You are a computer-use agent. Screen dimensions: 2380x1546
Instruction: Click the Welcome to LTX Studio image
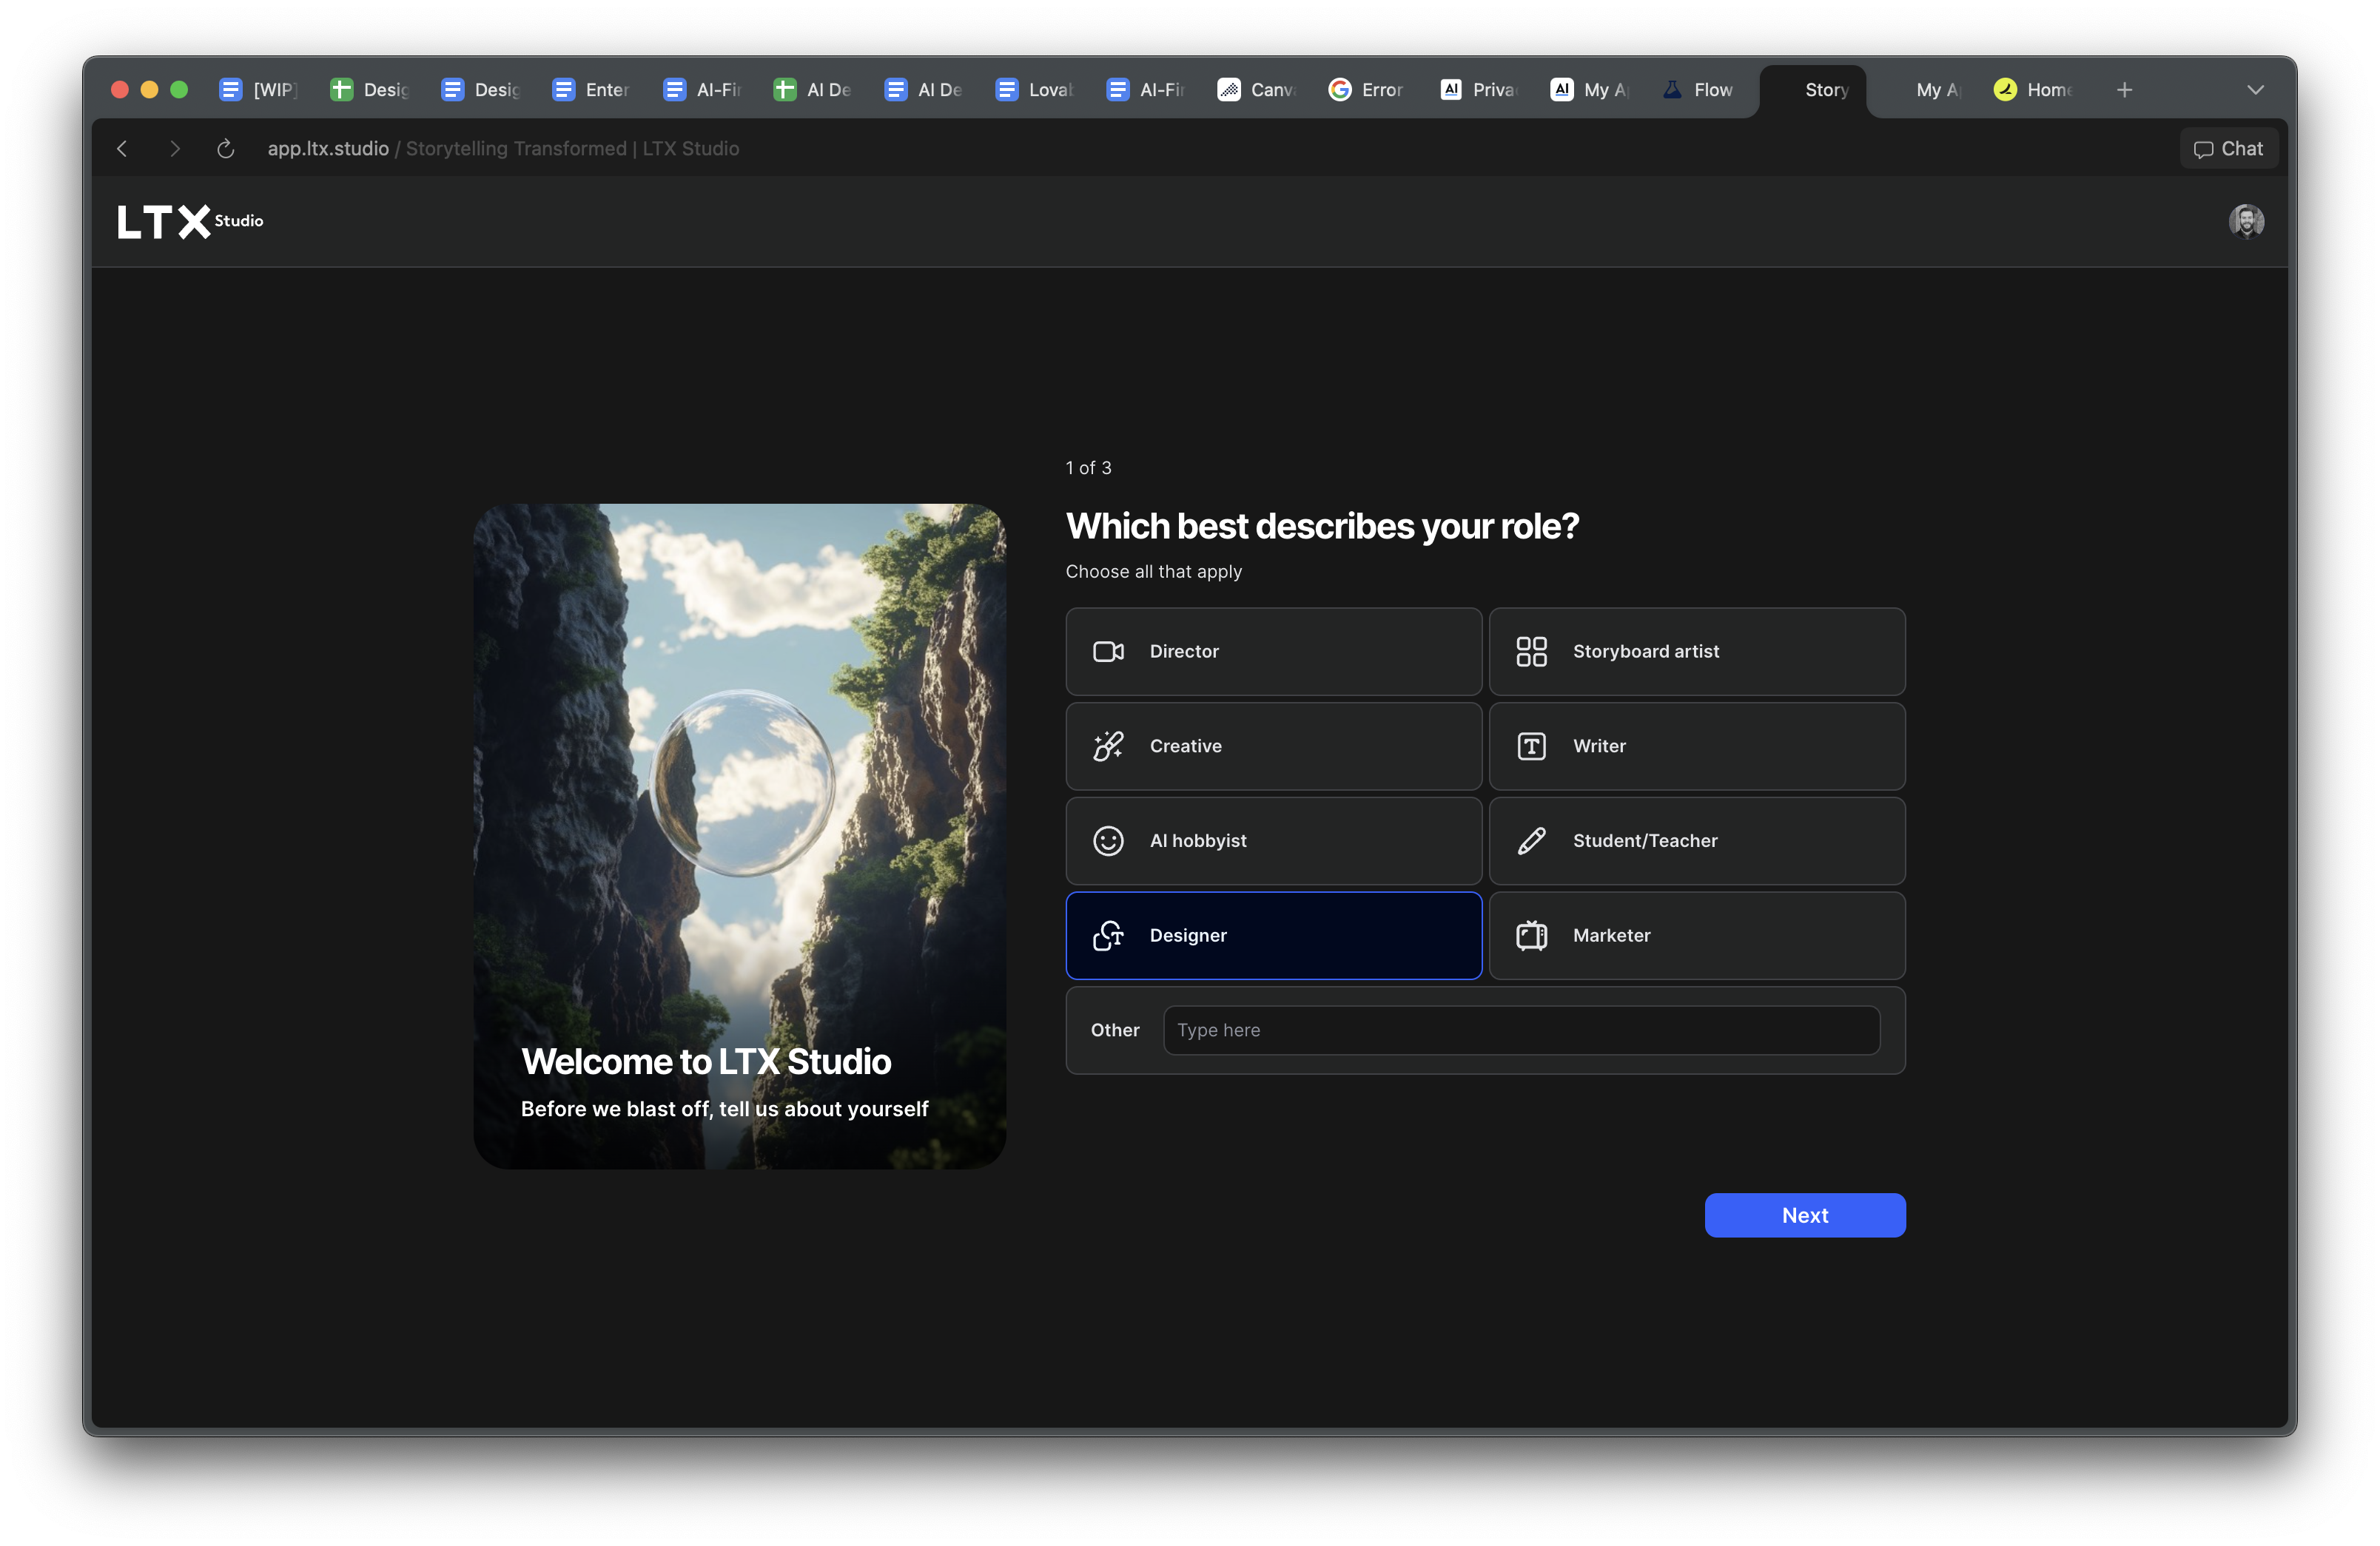point(739,835)
